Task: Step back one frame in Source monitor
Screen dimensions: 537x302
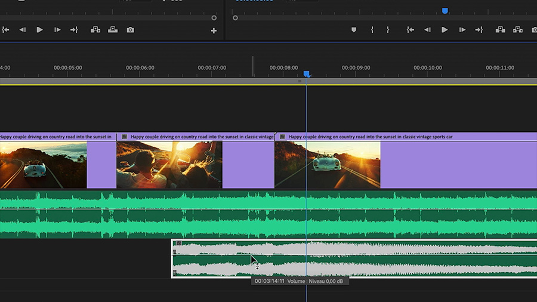Action: (22, 30)
